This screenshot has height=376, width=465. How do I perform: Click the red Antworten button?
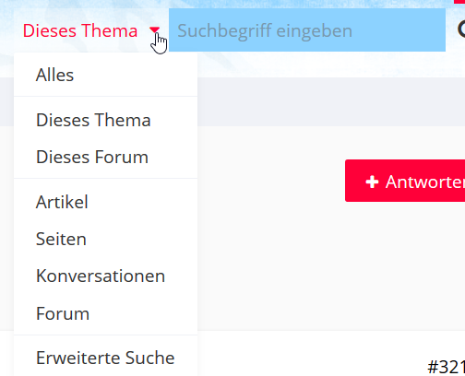click(405, 181)
